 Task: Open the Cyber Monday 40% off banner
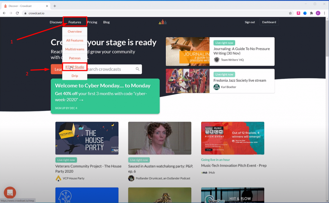[105, 96]
